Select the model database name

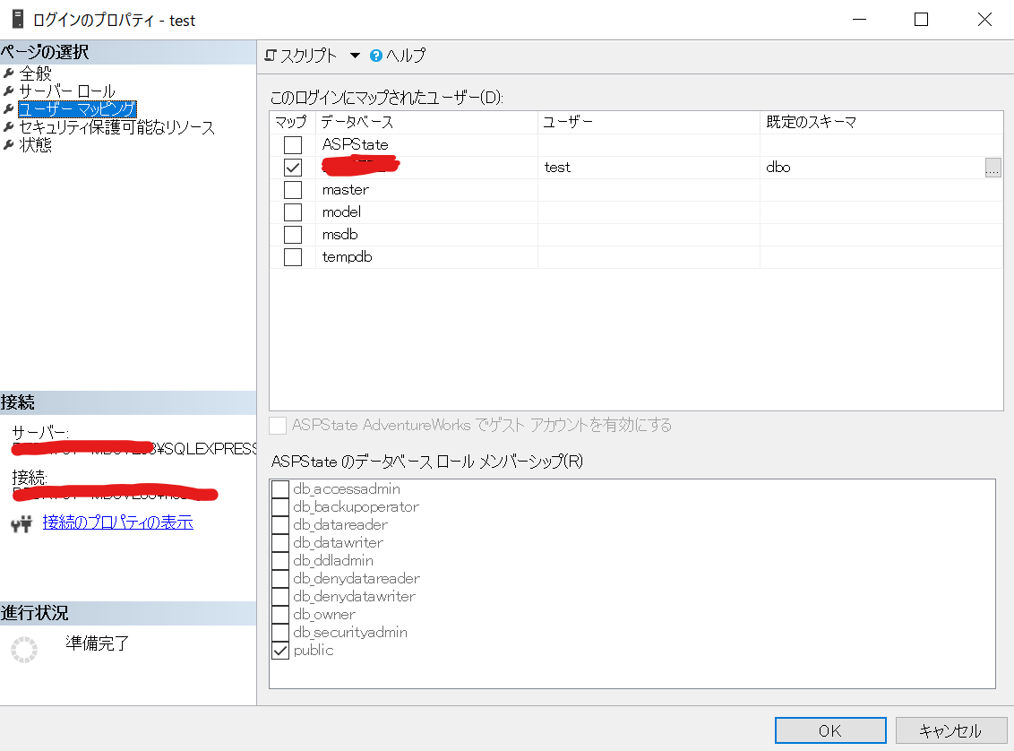(x=341, y=212)
